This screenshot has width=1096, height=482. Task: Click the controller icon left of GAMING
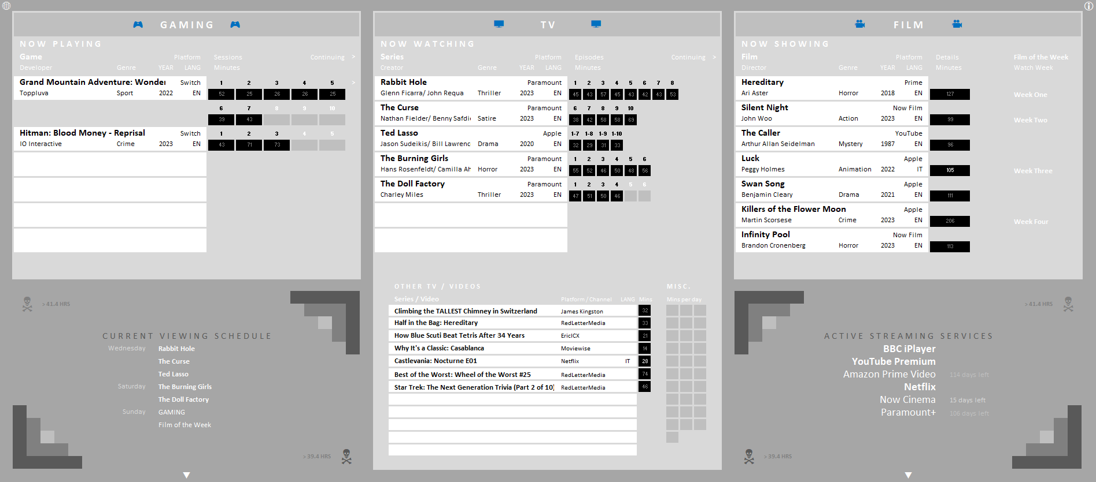click(138, 25)
